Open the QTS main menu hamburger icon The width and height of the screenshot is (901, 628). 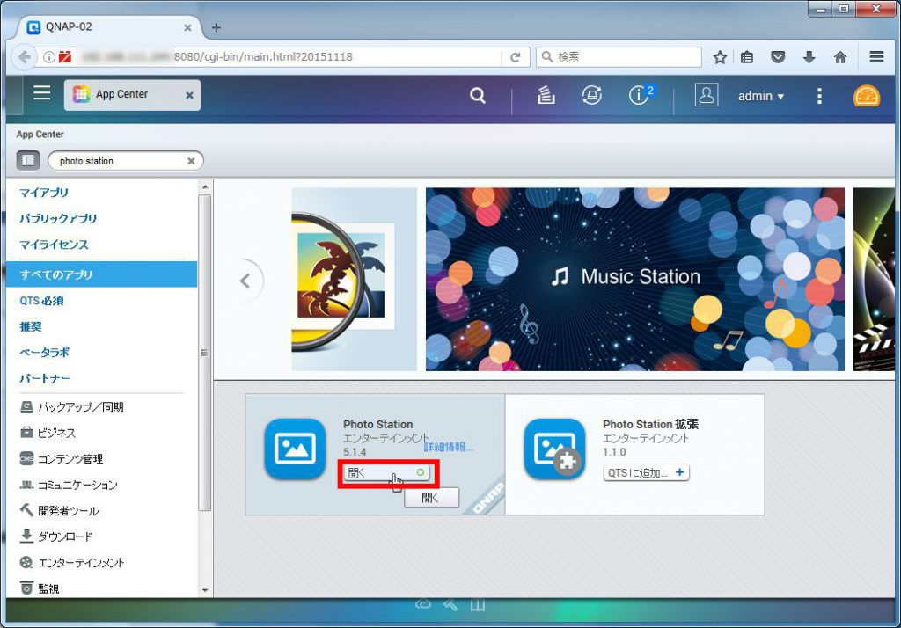[41, 93]
